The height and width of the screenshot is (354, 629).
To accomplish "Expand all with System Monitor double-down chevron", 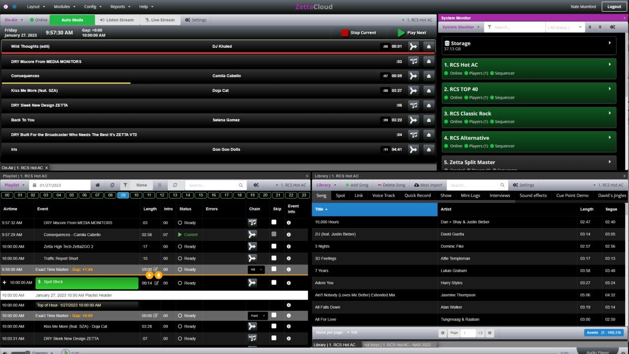I will [600, 27].
